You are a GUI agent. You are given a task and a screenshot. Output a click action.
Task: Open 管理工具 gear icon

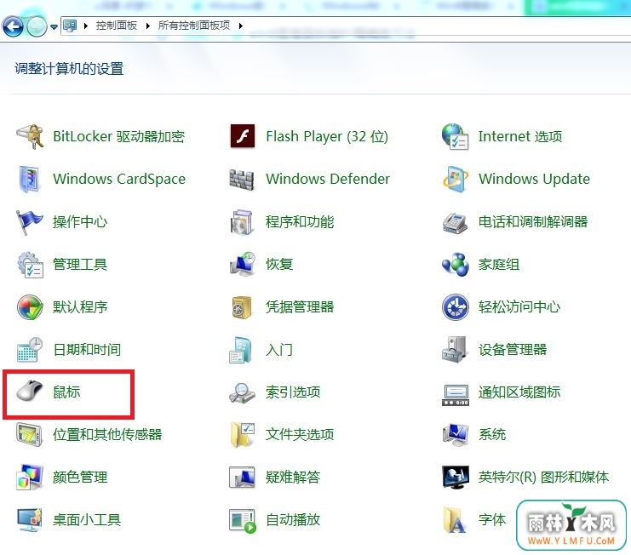pyautogui.click(x=30, y=265)
